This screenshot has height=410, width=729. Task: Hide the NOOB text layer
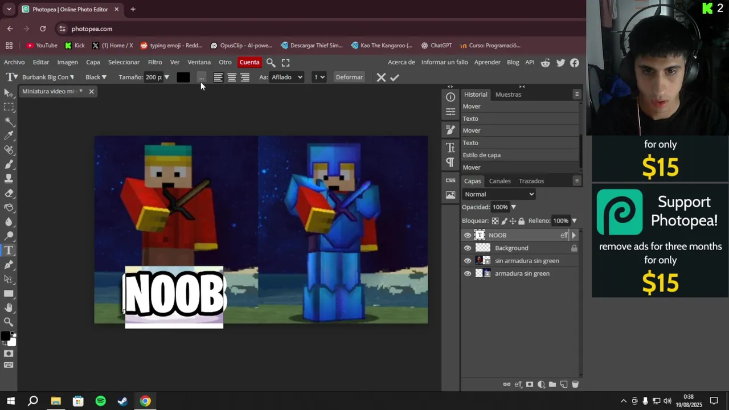tap(468, 235)
